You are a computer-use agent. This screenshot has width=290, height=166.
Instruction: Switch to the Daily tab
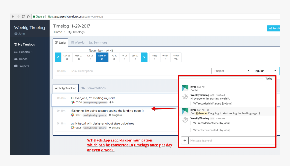pyautogui.click(x=60, y=43)
